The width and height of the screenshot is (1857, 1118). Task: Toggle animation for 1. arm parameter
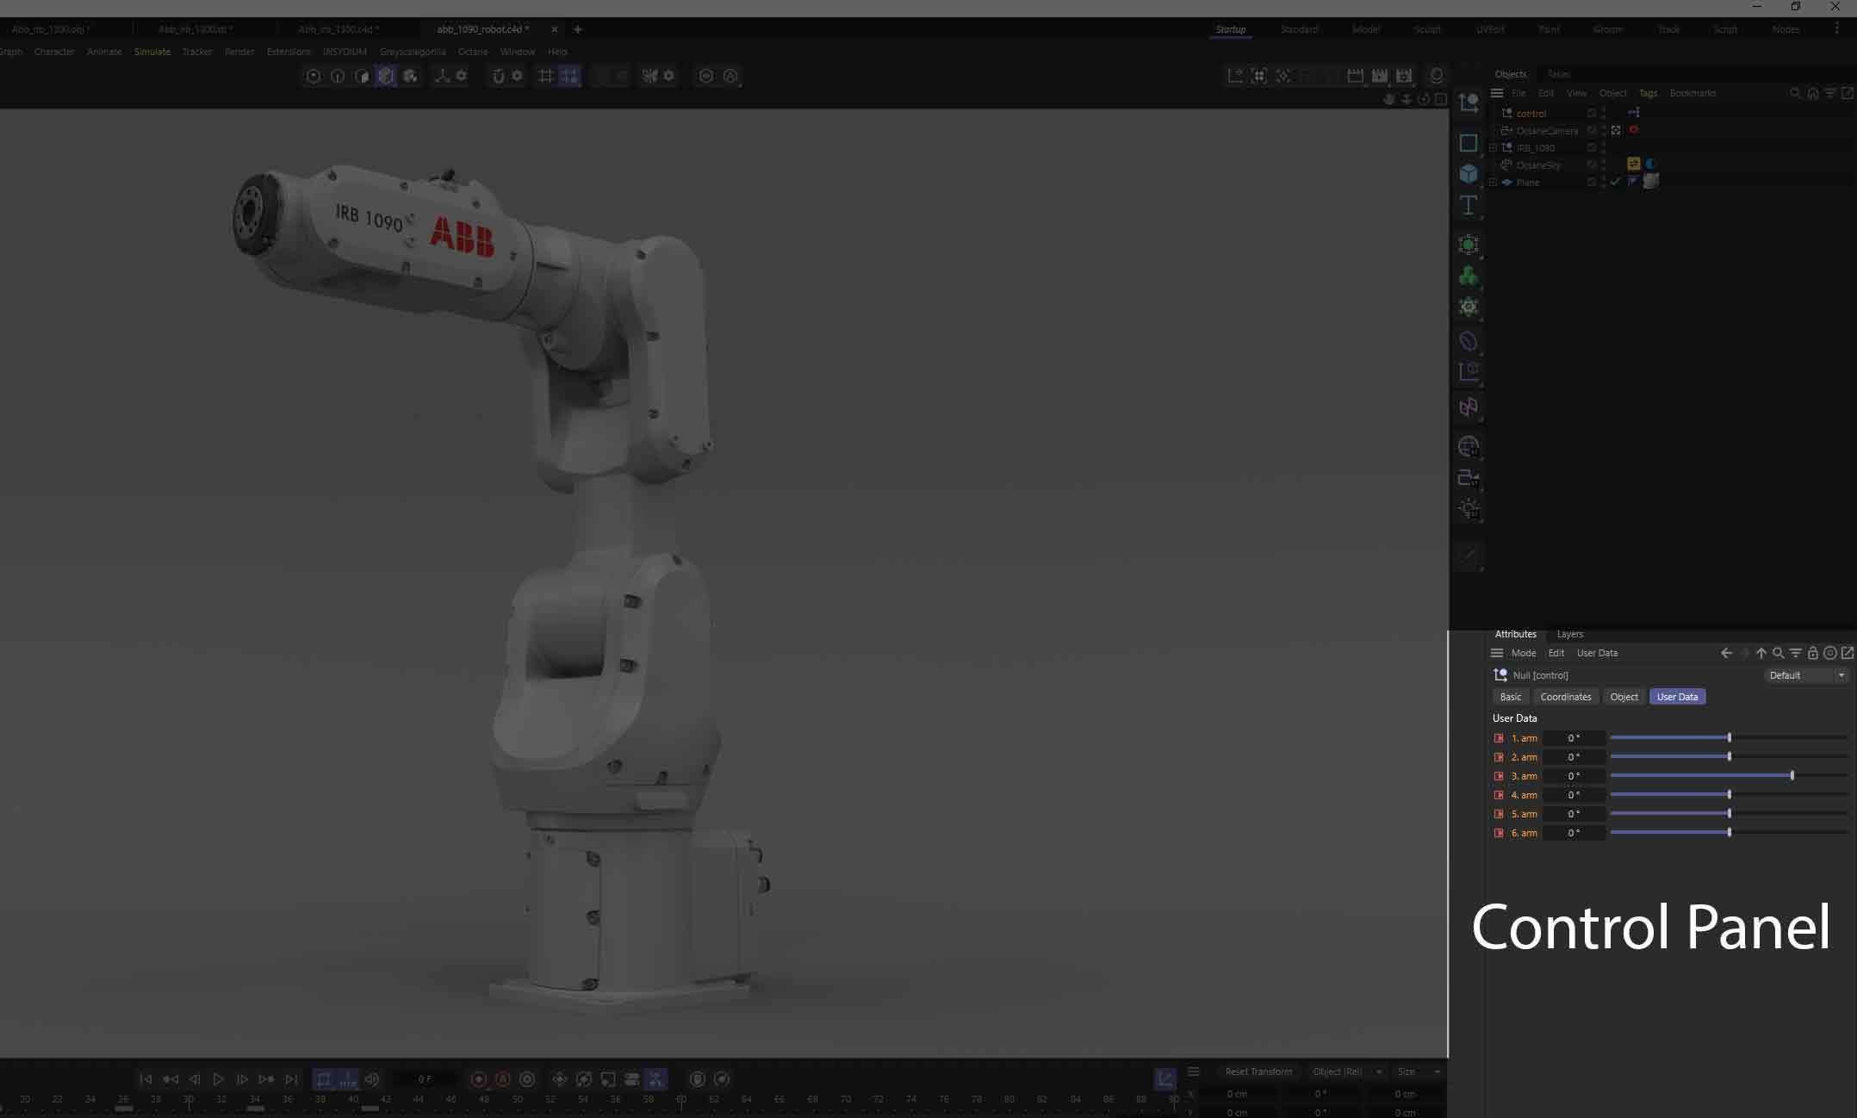[1499, 738]
